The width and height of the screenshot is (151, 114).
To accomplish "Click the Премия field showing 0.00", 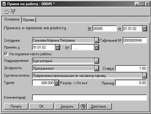I will click(131, 83).
